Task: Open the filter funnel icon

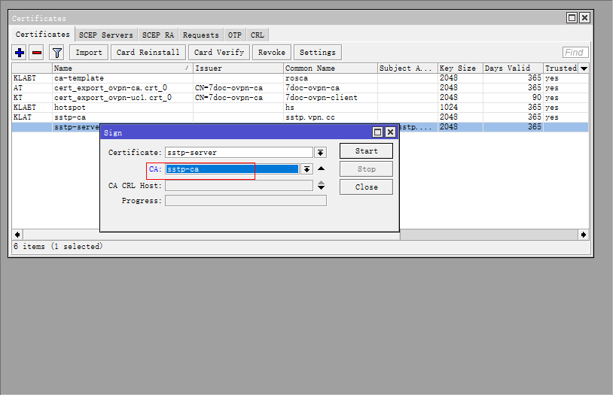Action: tap(56, 53)
